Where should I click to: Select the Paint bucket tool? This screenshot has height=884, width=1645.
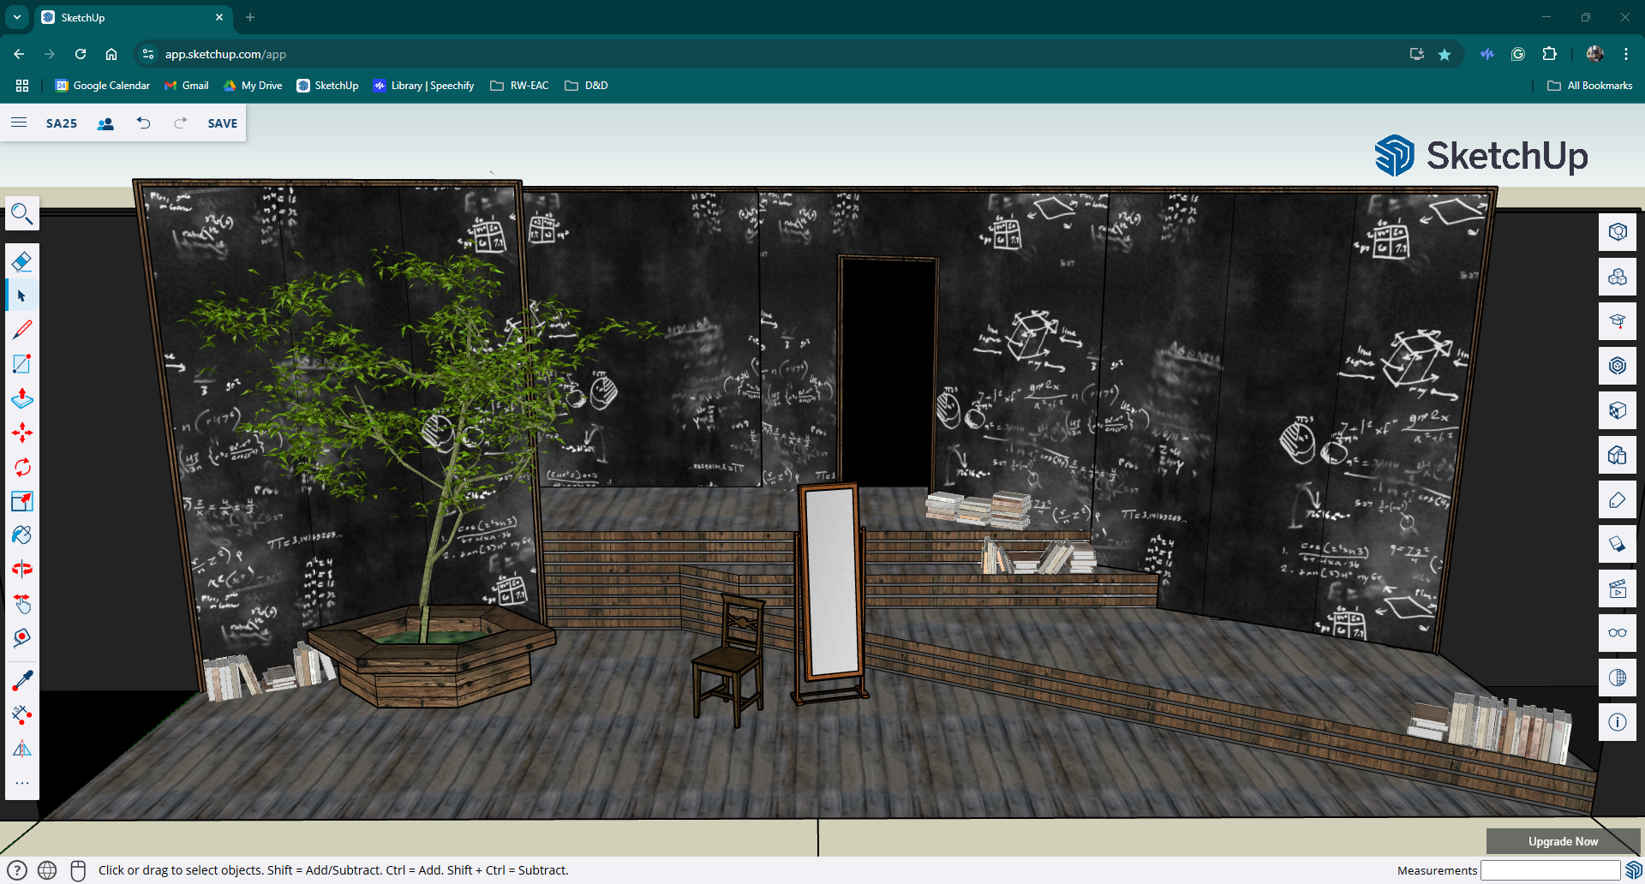pos(22,535)
